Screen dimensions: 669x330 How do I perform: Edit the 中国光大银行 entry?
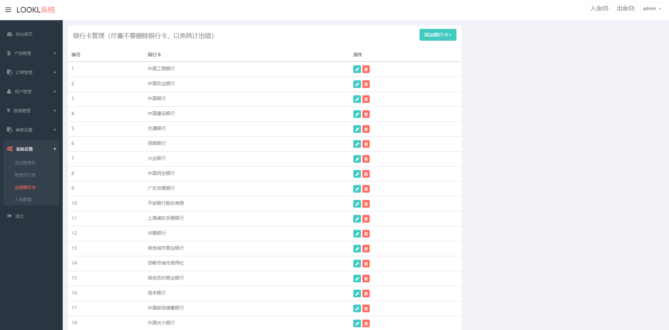357,323
